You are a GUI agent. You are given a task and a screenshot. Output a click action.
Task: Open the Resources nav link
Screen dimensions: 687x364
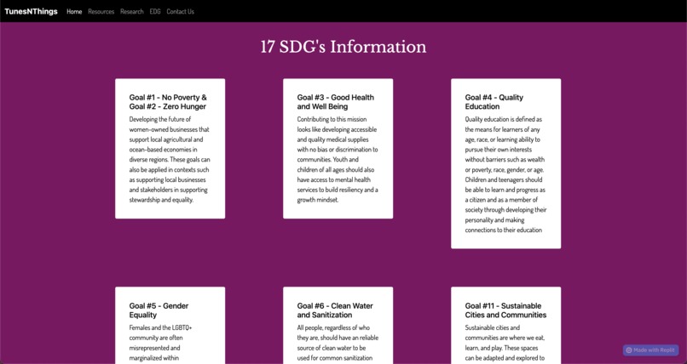101,12
